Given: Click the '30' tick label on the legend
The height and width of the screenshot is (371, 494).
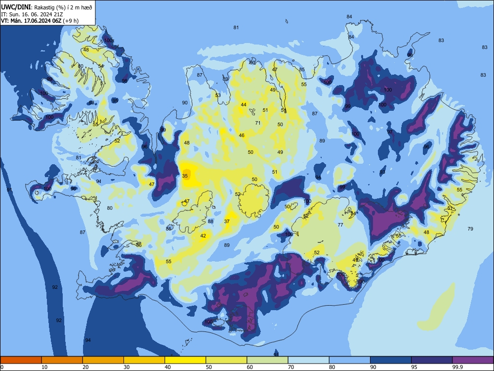Looking at the screenshot, I should 126,367.
